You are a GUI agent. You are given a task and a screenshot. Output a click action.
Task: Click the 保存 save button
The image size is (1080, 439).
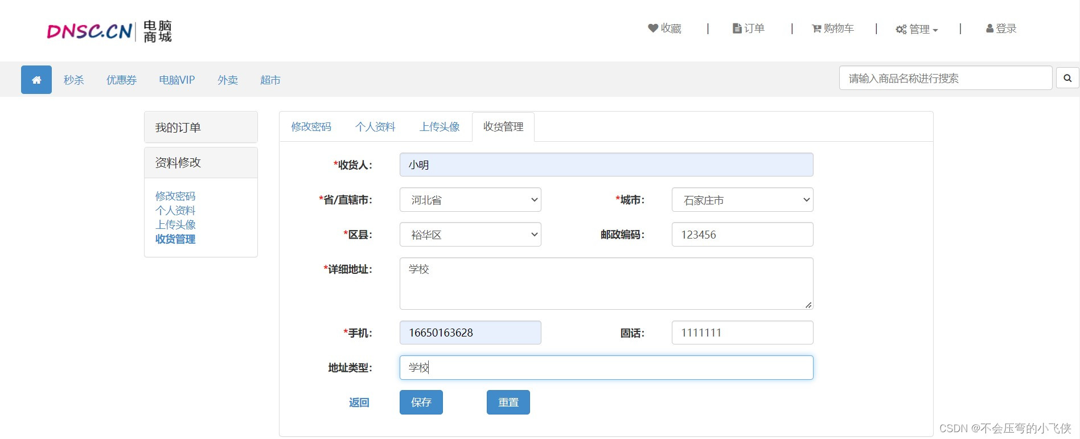click(x=421, y=403)
